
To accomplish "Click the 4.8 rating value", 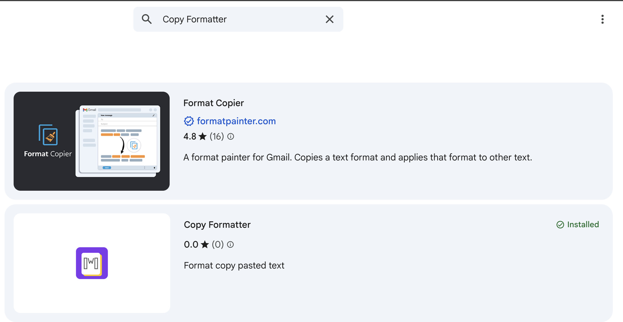I will coord(190,137).
